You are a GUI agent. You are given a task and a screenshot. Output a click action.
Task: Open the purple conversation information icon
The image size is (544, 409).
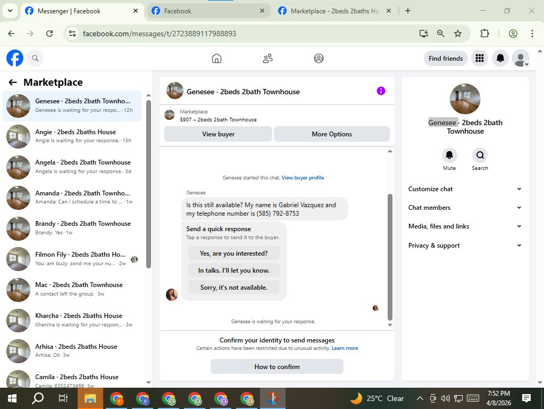[381, 91]
